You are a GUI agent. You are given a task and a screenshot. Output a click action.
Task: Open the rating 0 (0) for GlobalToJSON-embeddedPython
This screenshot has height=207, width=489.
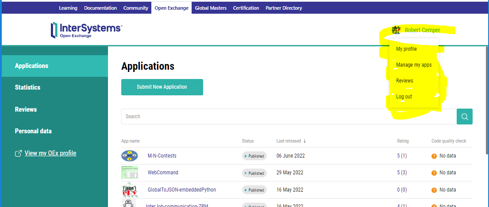click(402, 190)
